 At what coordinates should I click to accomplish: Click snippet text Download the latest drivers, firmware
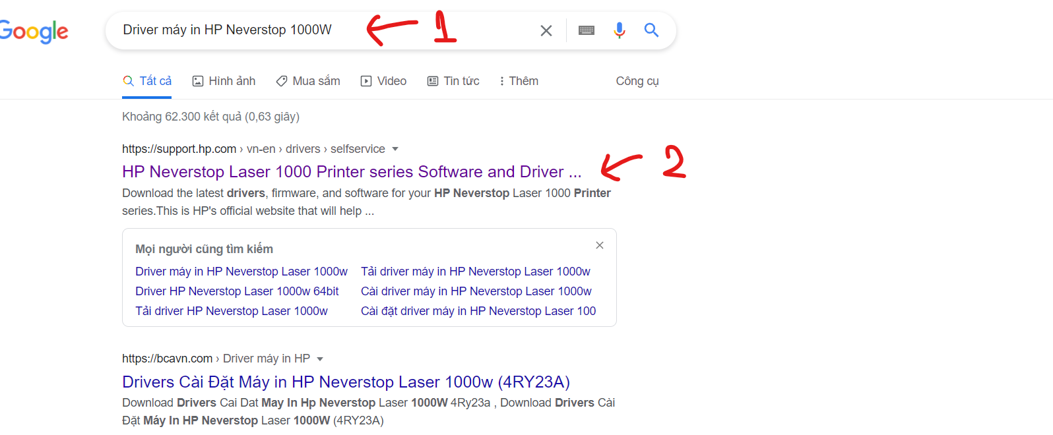(x=366, y=202)
